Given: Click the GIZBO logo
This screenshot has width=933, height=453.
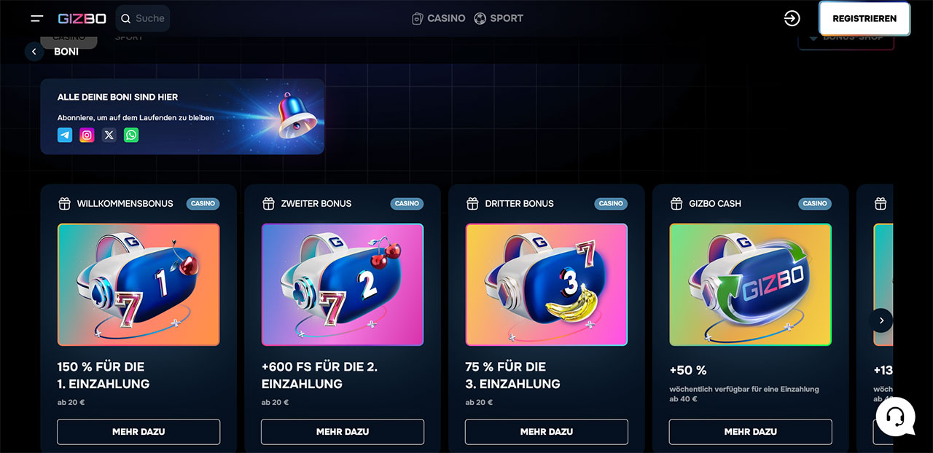Looking at the screenshot, I should tap(82, 18).
